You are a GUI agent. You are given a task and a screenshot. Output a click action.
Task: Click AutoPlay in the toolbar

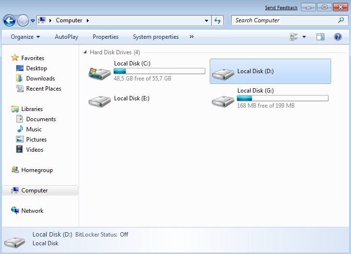point(67,37)
